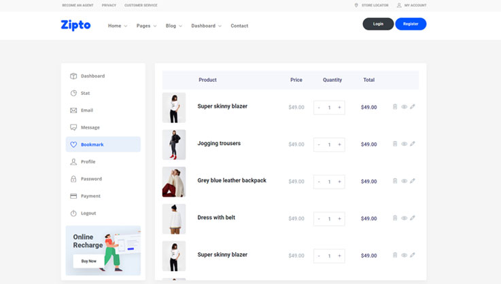Expand the Home dropdown menu
Image resolution: width=501 pixels, height=284 pixels.
pyautogui.click(x=117, y=26)
